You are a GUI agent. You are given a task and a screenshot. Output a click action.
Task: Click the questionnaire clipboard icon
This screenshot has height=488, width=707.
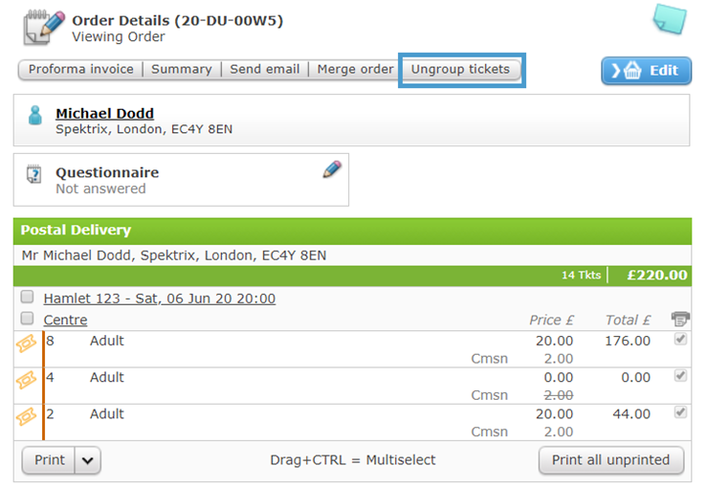[33, 174]
